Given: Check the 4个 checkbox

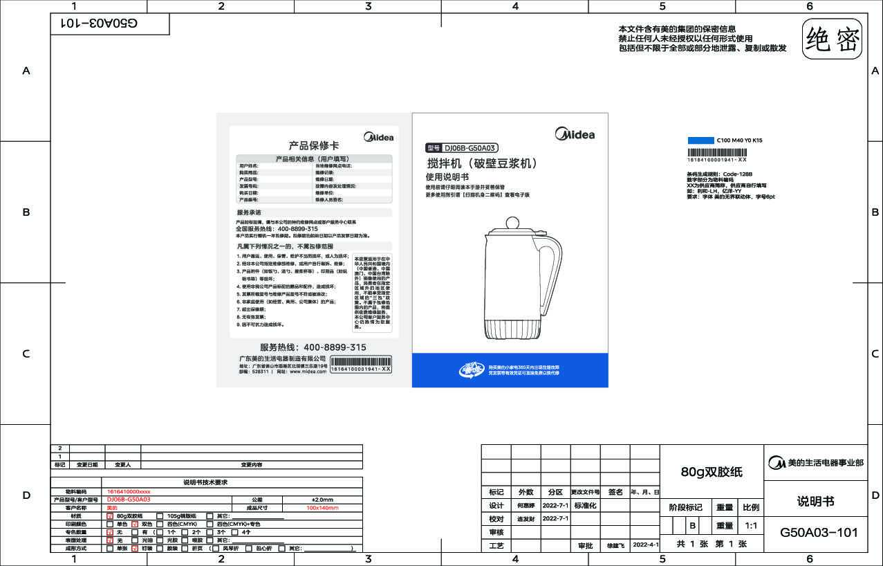Looking at the screenshot, I should (234, 532).
